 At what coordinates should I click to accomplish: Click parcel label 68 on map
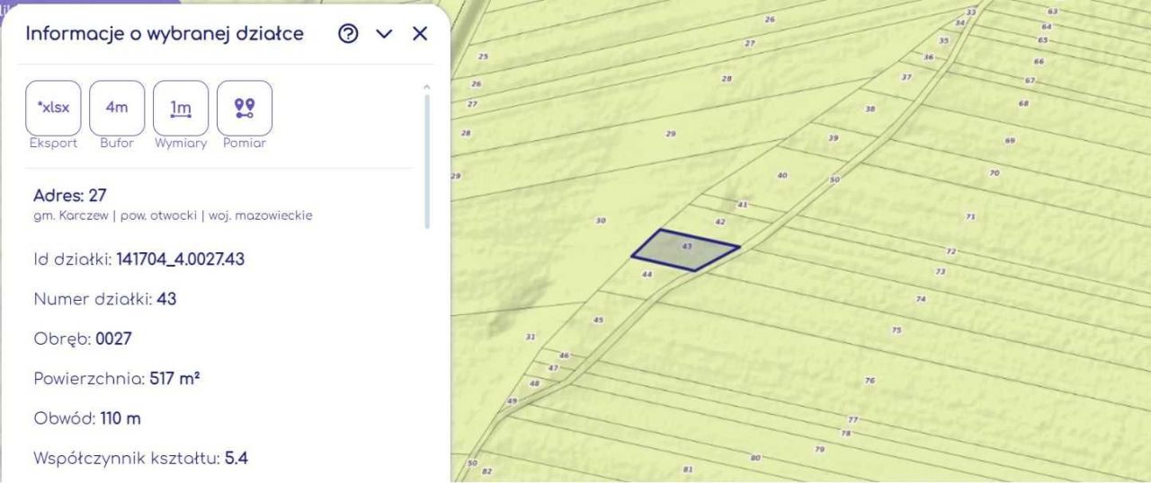click(1023, 104)
